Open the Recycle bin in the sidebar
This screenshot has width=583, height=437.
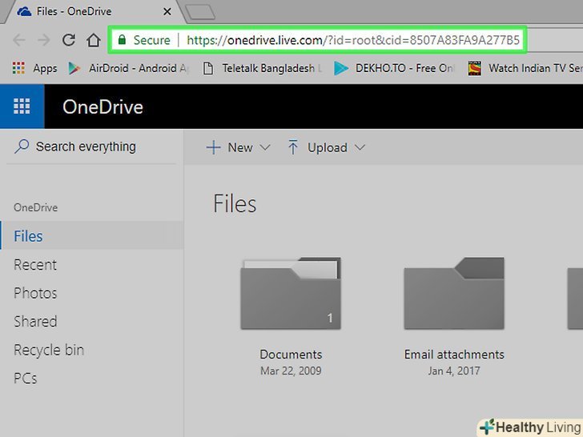pyautogui.click(x=49, y=350)
